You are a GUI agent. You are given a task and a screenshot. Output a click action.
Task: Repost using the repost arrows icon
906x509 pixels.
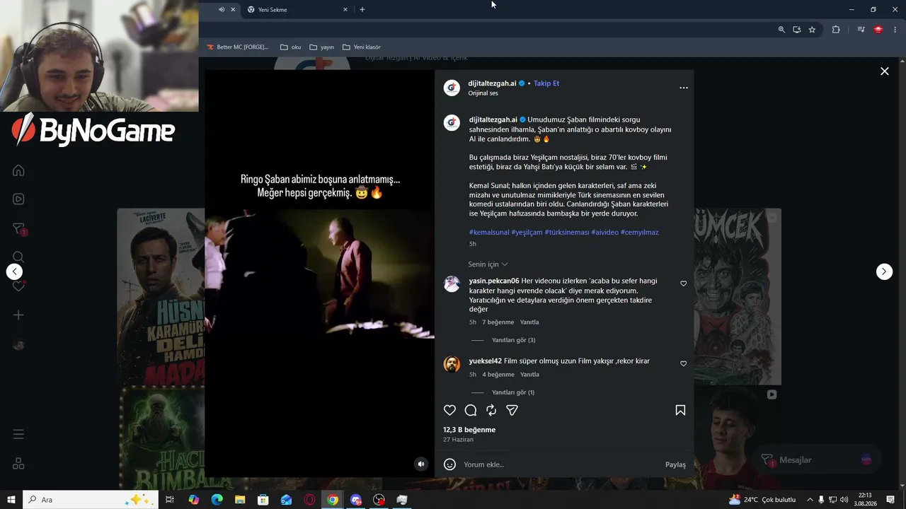click(x=491, y=410)
